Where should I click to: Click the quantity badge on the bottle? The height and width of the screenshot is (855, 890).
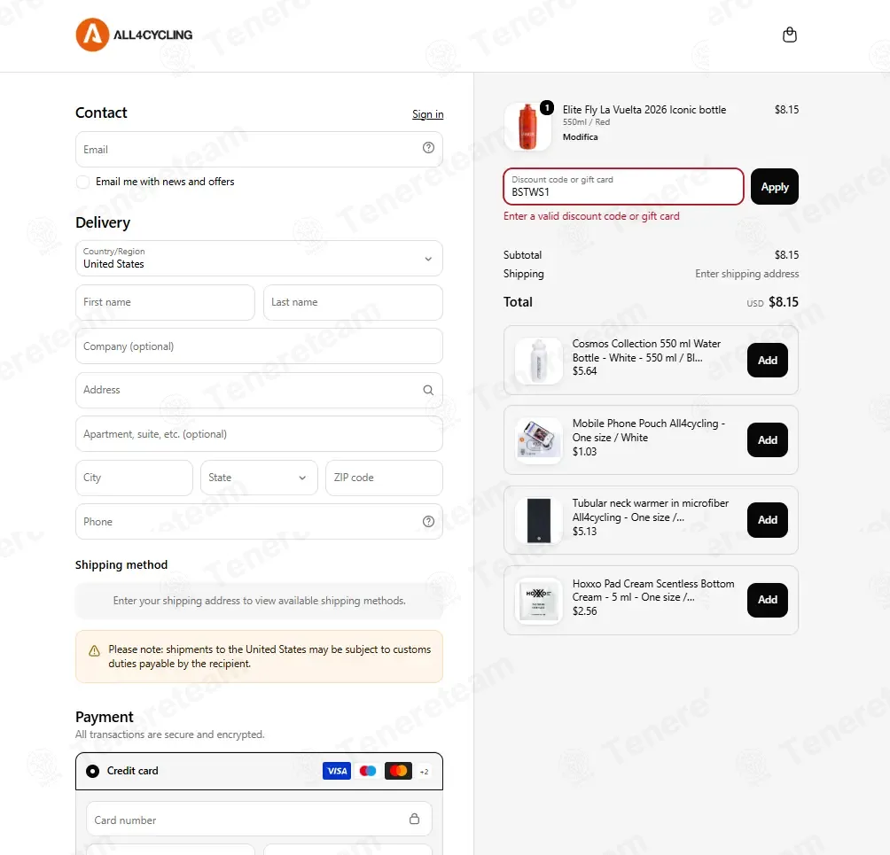547,107
